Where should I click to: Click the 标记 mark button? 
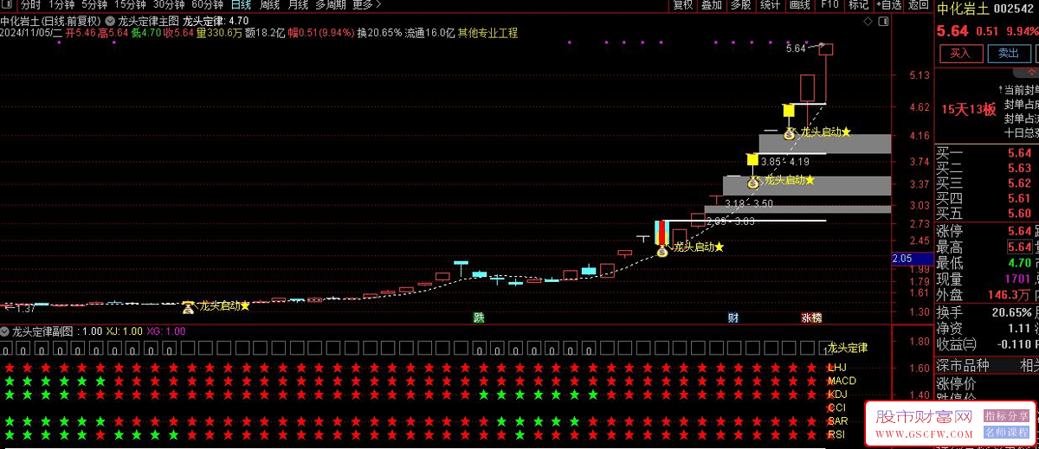point(858,5)
